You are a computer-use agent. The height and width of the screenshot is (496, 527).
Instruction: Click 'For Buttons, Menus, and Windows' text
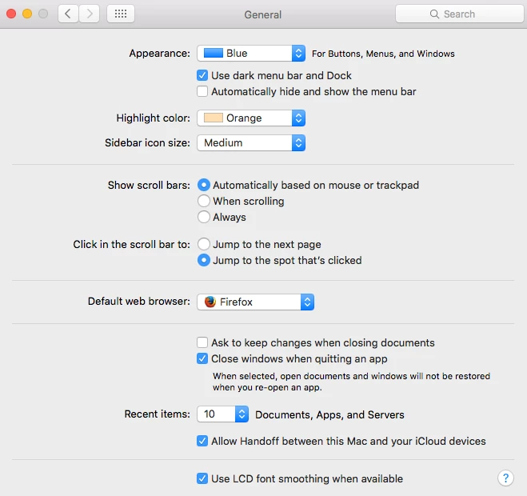point(383,54)
